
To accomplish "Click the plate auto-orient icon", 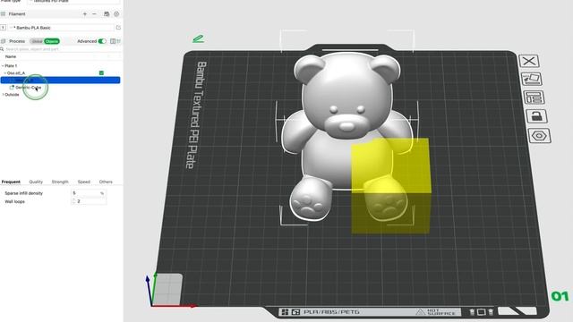I will [531, 79].
